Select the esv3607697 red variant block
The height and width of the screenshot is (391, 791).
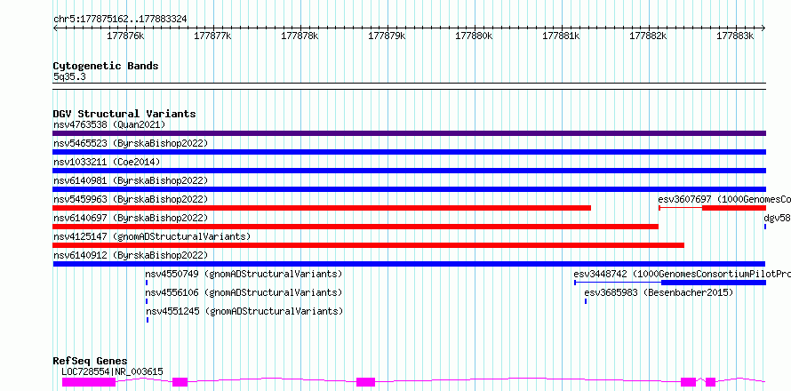734,208
